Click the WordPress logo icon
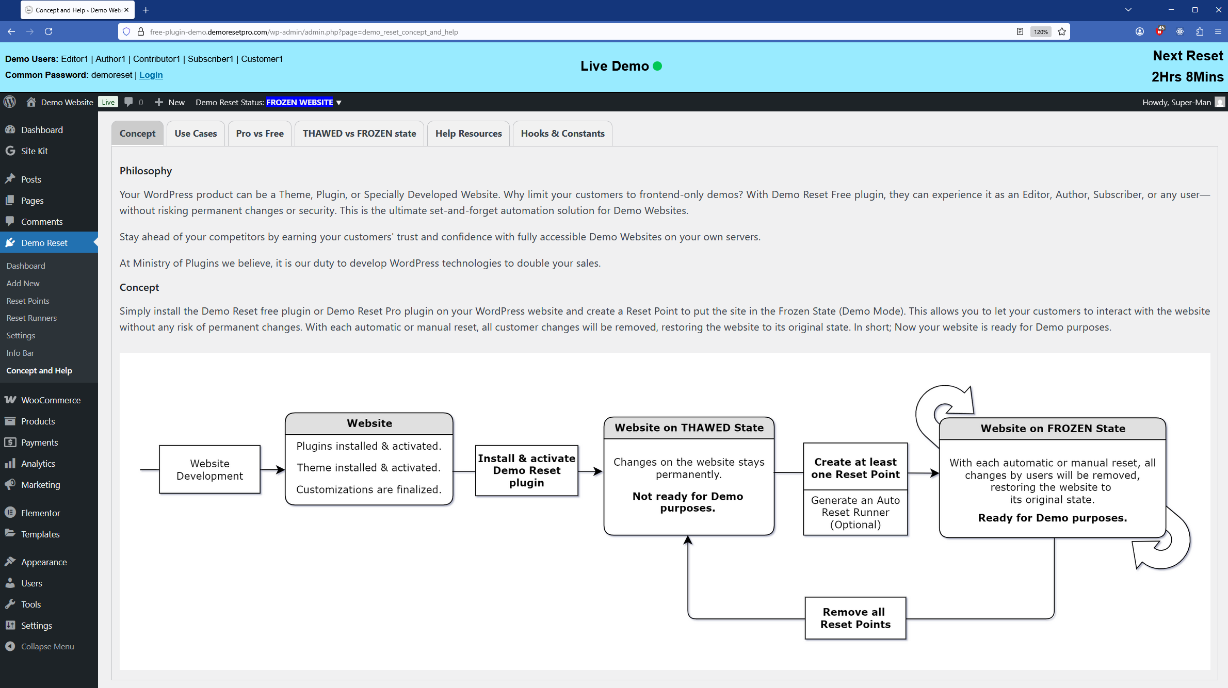Screen dimensions: 1228x688 tap(10, 102)
